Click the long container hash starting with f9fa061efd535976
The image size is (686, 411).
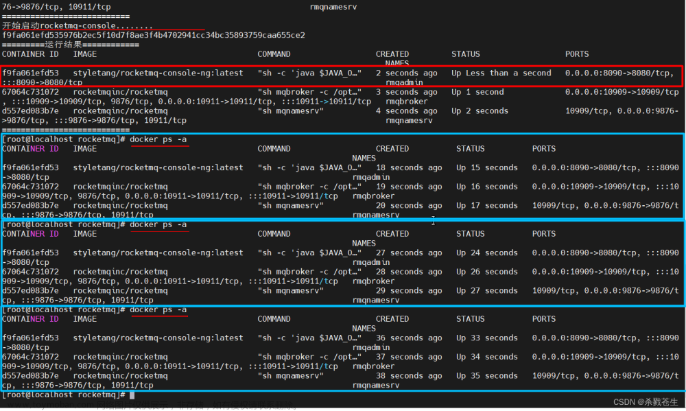click(x=154, y=35)
